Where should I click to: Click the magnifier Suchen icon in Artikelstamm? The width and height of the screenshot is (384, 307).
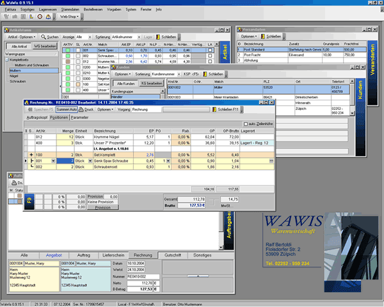pos(44,37)
